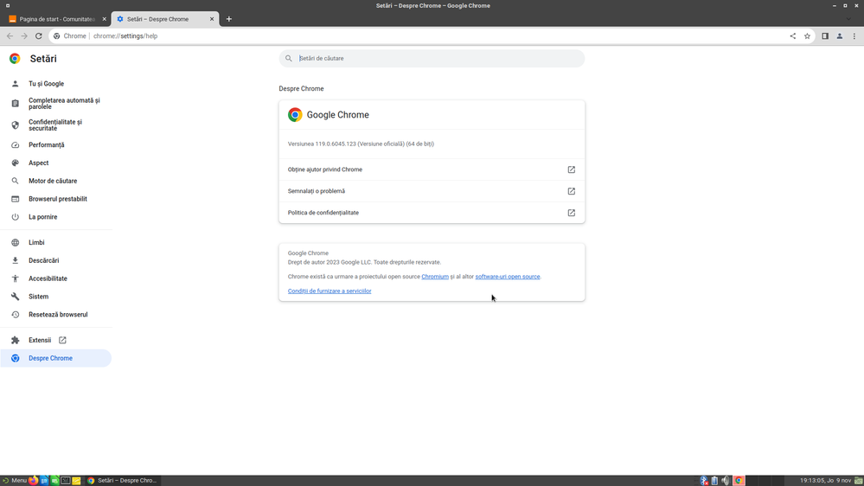Expand the tab search chevron
This screenshot has width=864, height=486.
[848, 18]
